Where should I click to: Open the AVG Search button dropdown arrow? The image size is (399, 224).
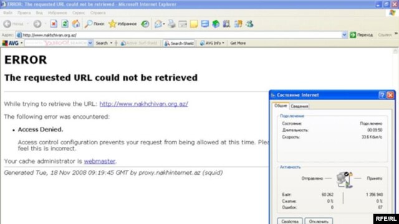coord(111,43)
